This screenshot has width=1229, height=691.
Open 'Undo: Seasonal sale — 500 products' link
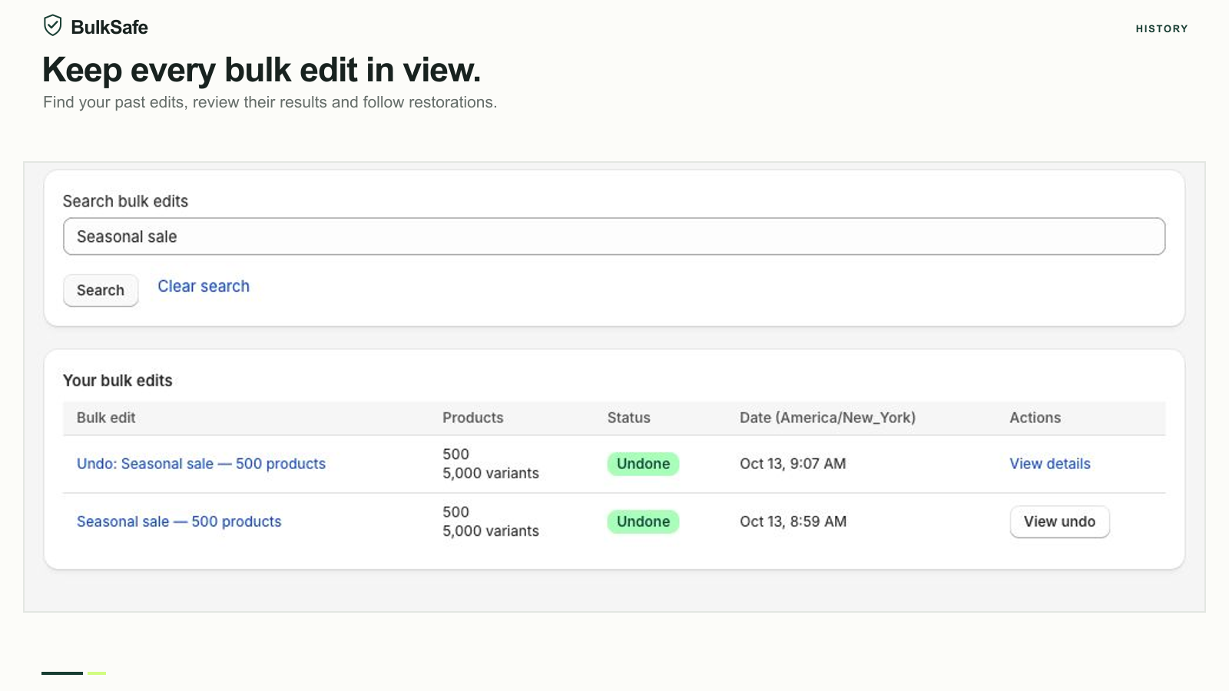201,464
